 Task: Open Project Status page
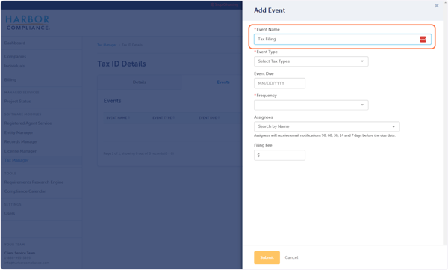point(17,102)
